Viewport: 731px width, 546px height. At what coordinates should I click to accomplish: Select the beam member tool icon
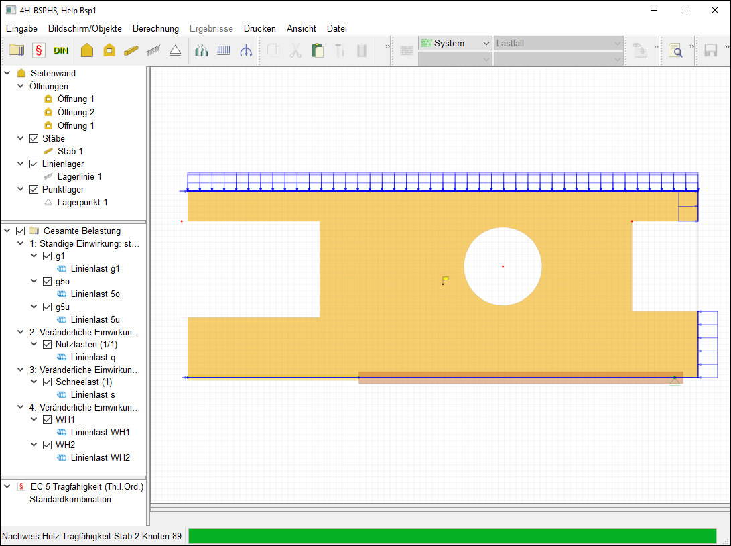coord(131,50)
